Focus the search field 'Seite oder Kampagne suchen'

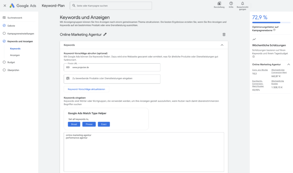(111, 6)
